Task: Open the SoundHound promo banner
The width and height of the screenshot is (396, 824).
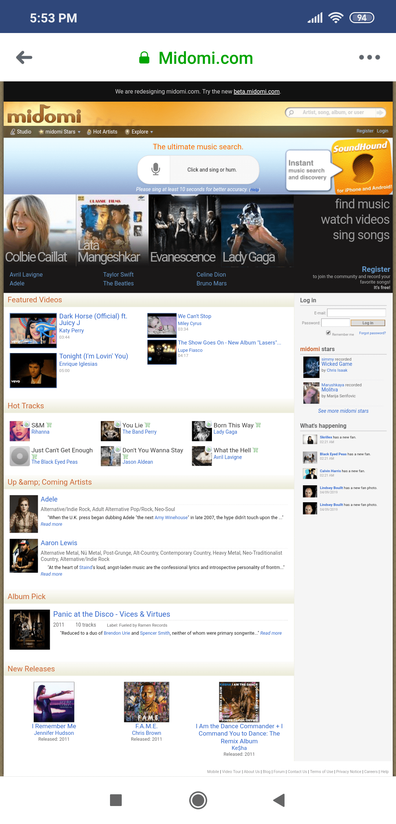Action: click(339, 167)
